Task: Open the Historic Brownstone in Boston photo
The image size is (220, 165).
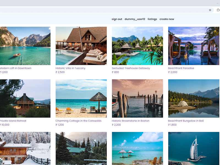Action: tap(137, 98)
